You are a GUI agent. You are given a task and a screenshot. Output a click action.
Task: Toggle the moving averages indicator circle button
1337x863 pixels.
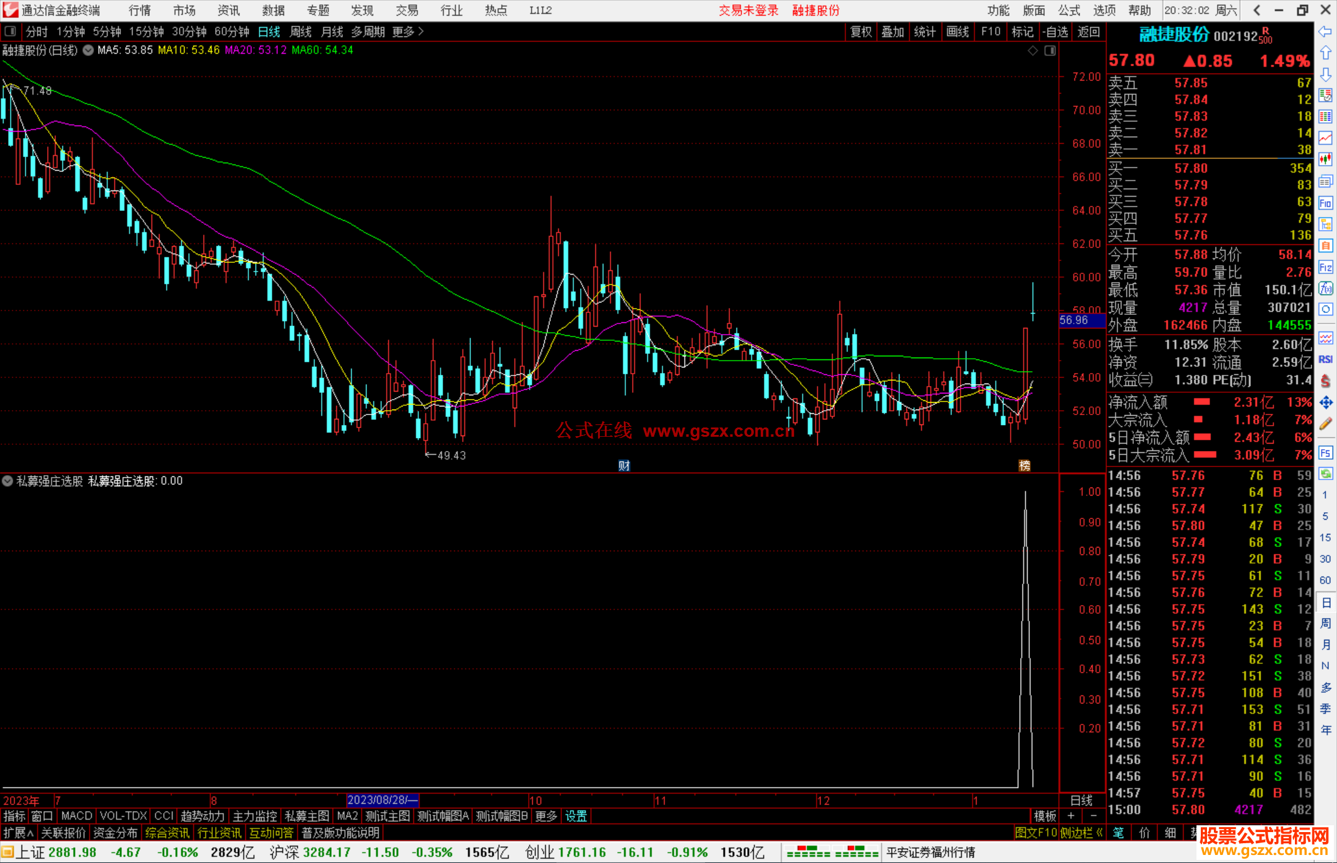(x=88, y=50)
